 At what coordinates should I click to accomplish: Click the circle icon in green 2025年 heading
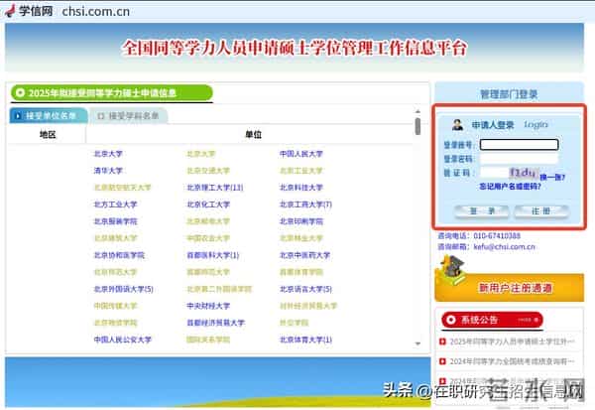20,92
